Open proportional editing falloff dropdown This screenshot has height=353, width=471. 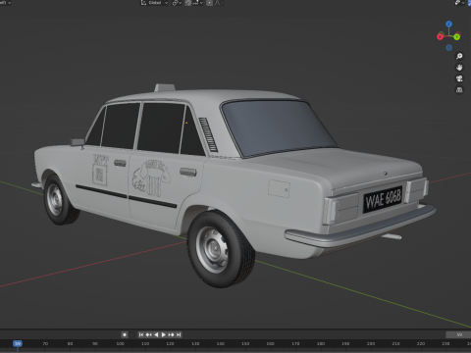point(219,3)
